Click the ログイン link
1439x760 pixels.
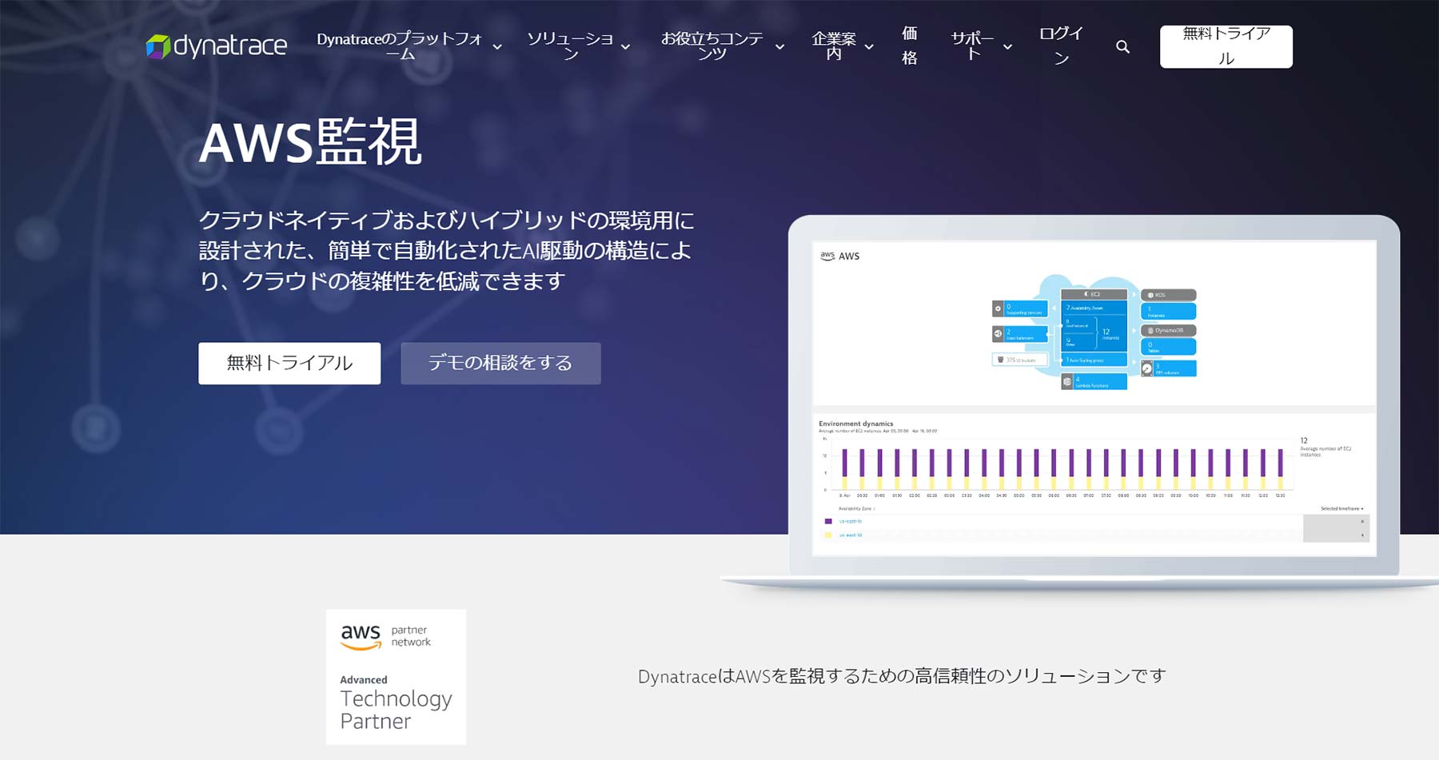tap(1061, 46)
